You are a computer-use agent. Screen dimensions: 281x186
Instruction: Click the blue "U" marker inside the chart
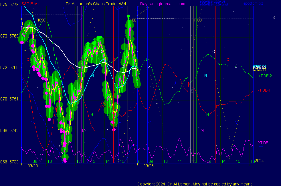pyautogui.click(x=175, y=83)
